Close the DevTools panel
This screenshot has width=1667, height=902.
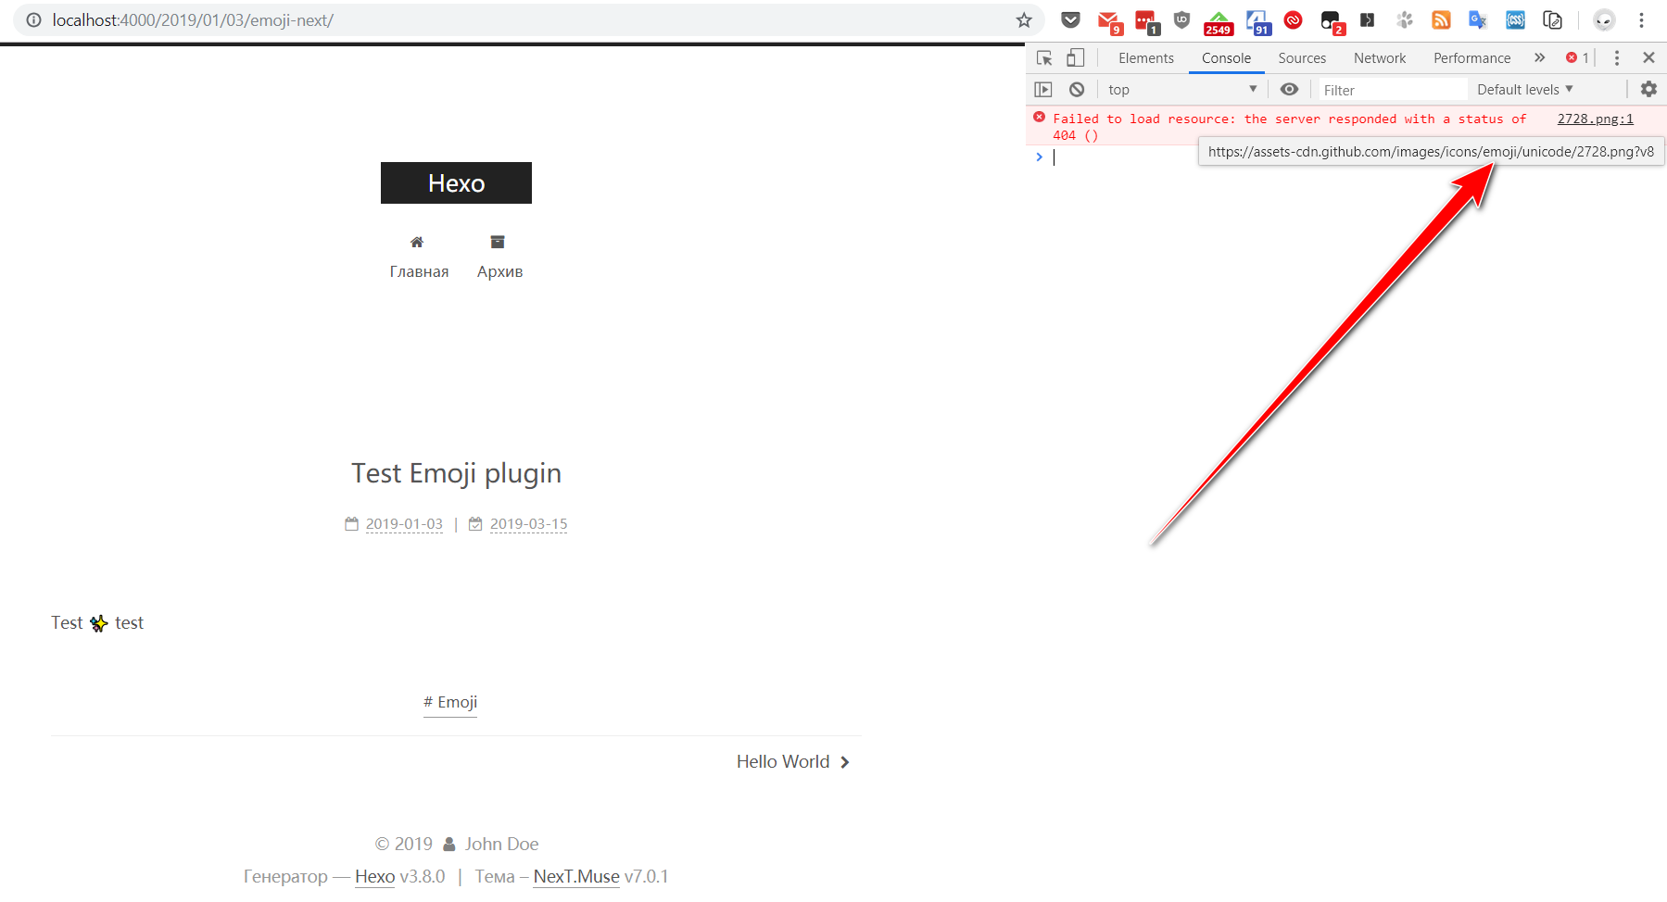(x=1648, y=57)
